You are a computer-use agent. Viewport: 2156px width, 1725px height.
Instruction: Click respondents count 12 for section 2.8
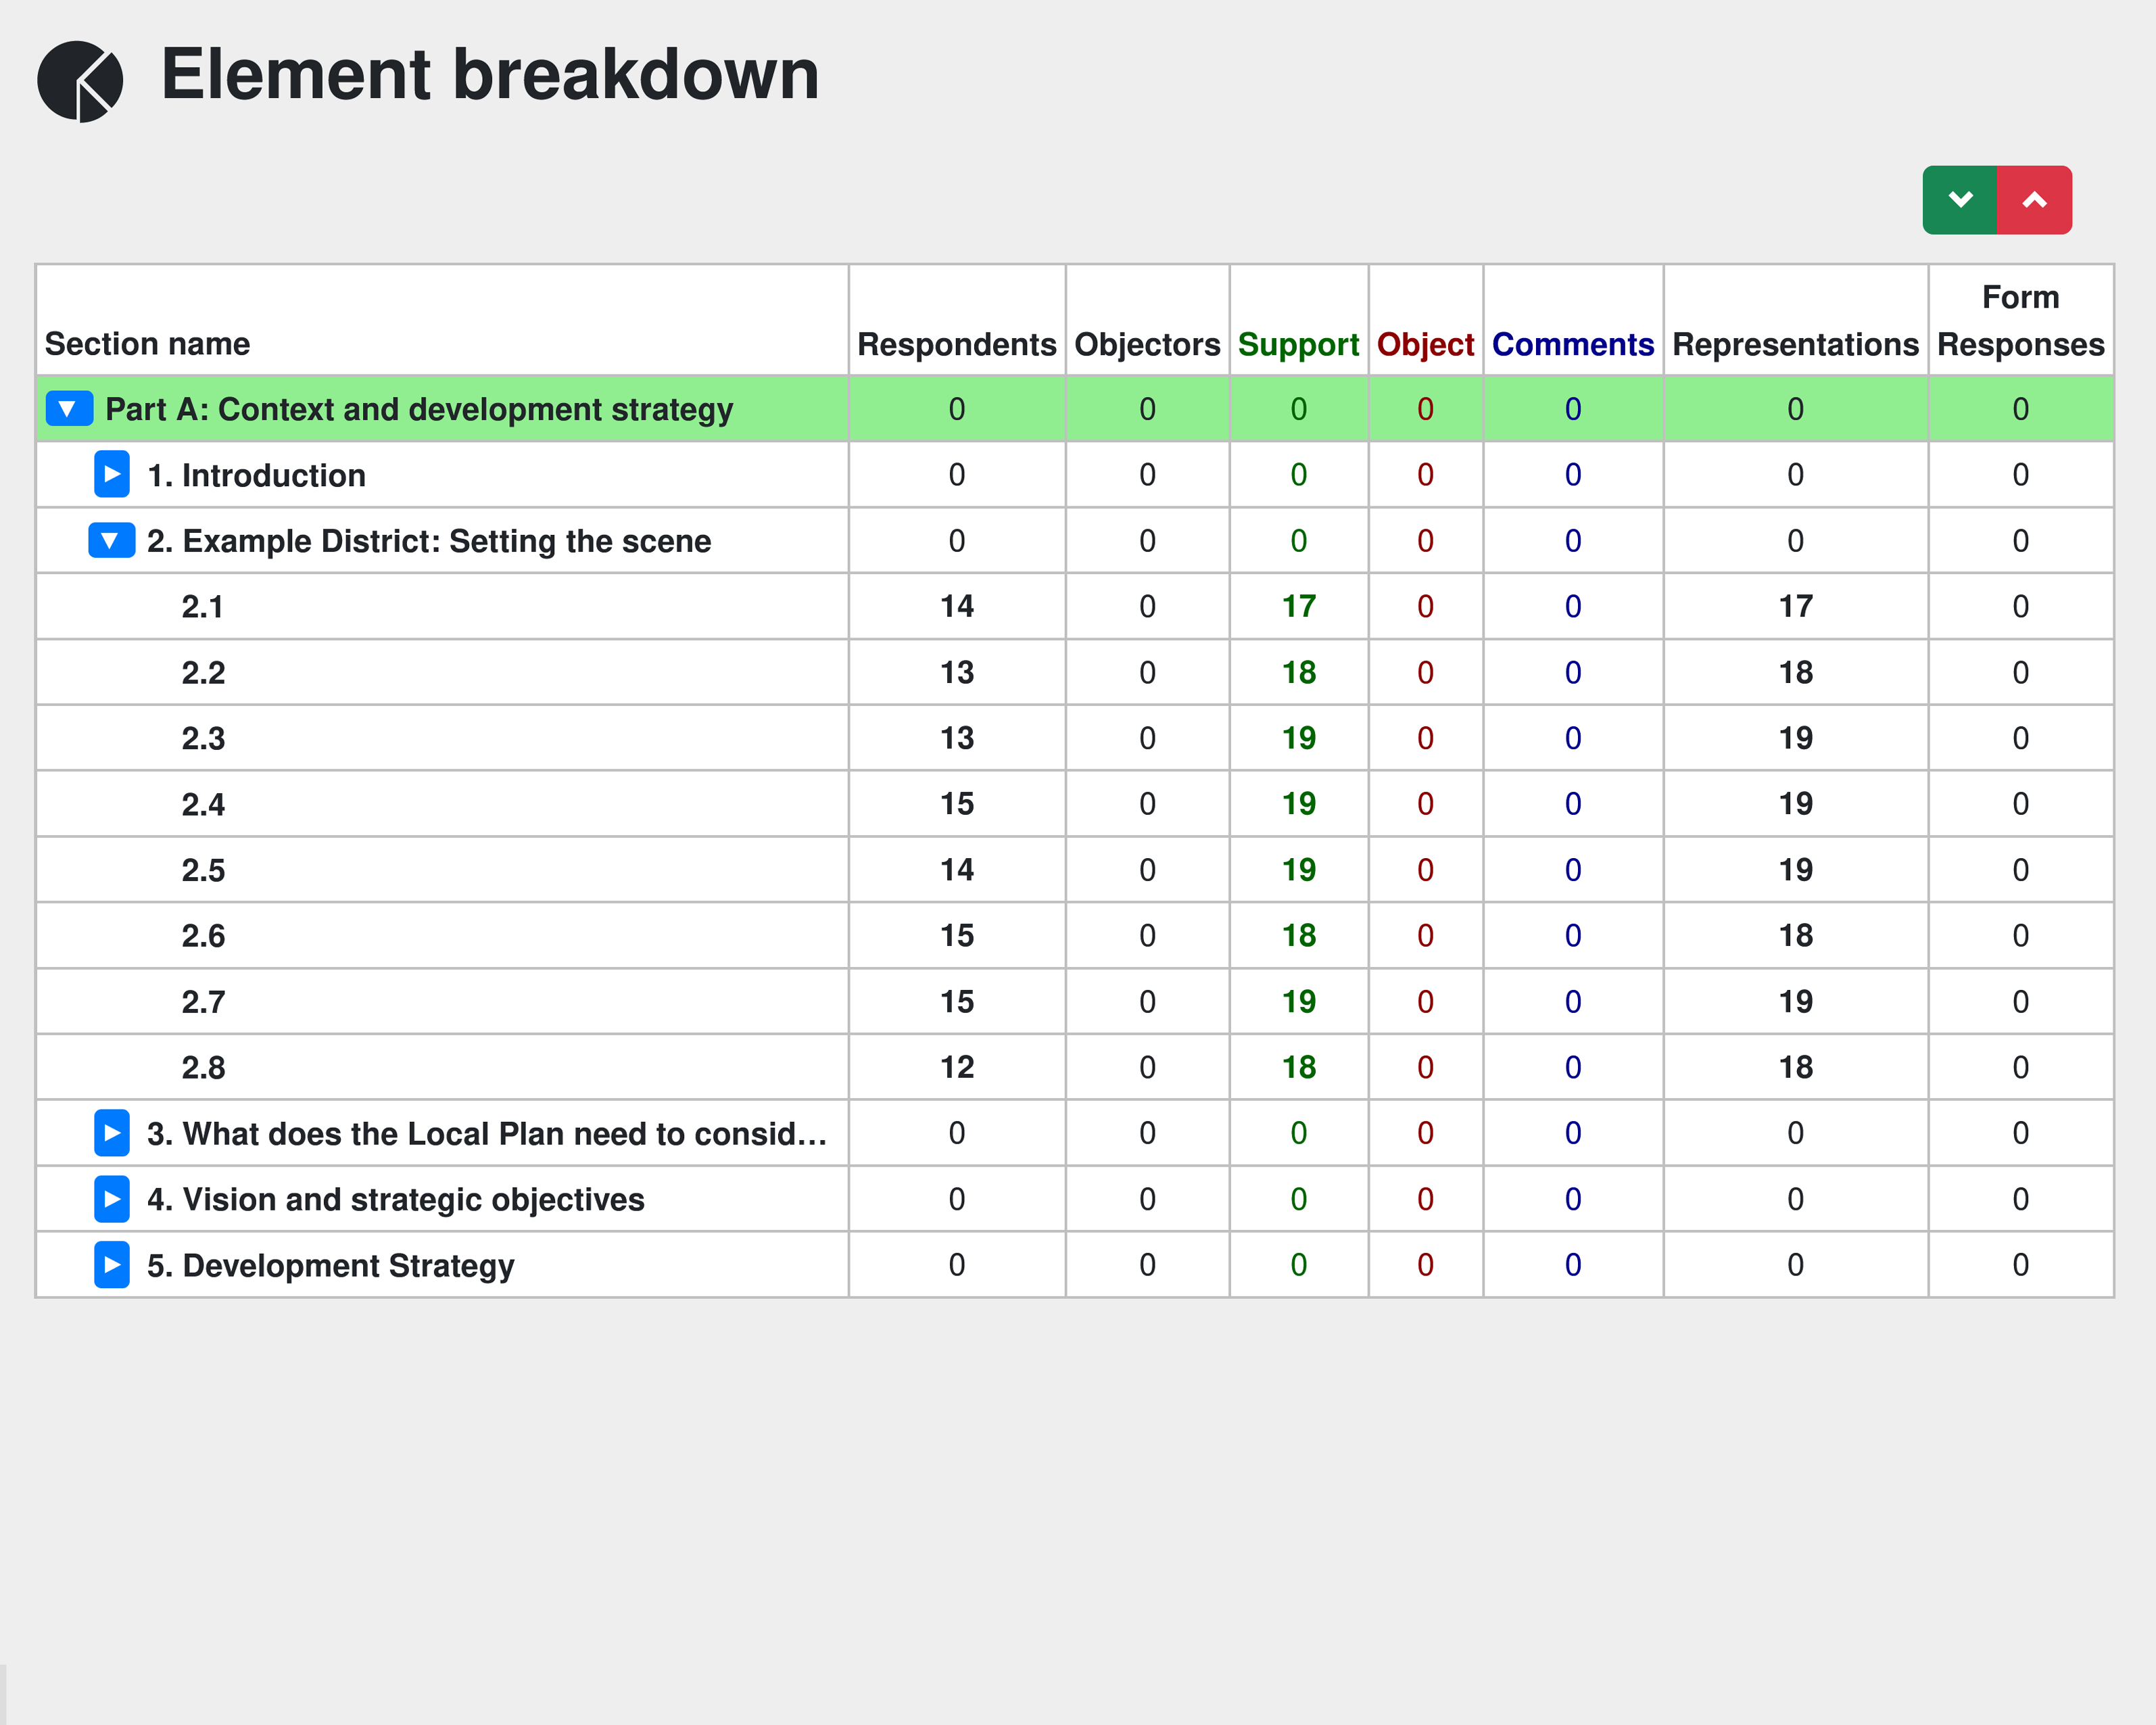click(956, 1067)
